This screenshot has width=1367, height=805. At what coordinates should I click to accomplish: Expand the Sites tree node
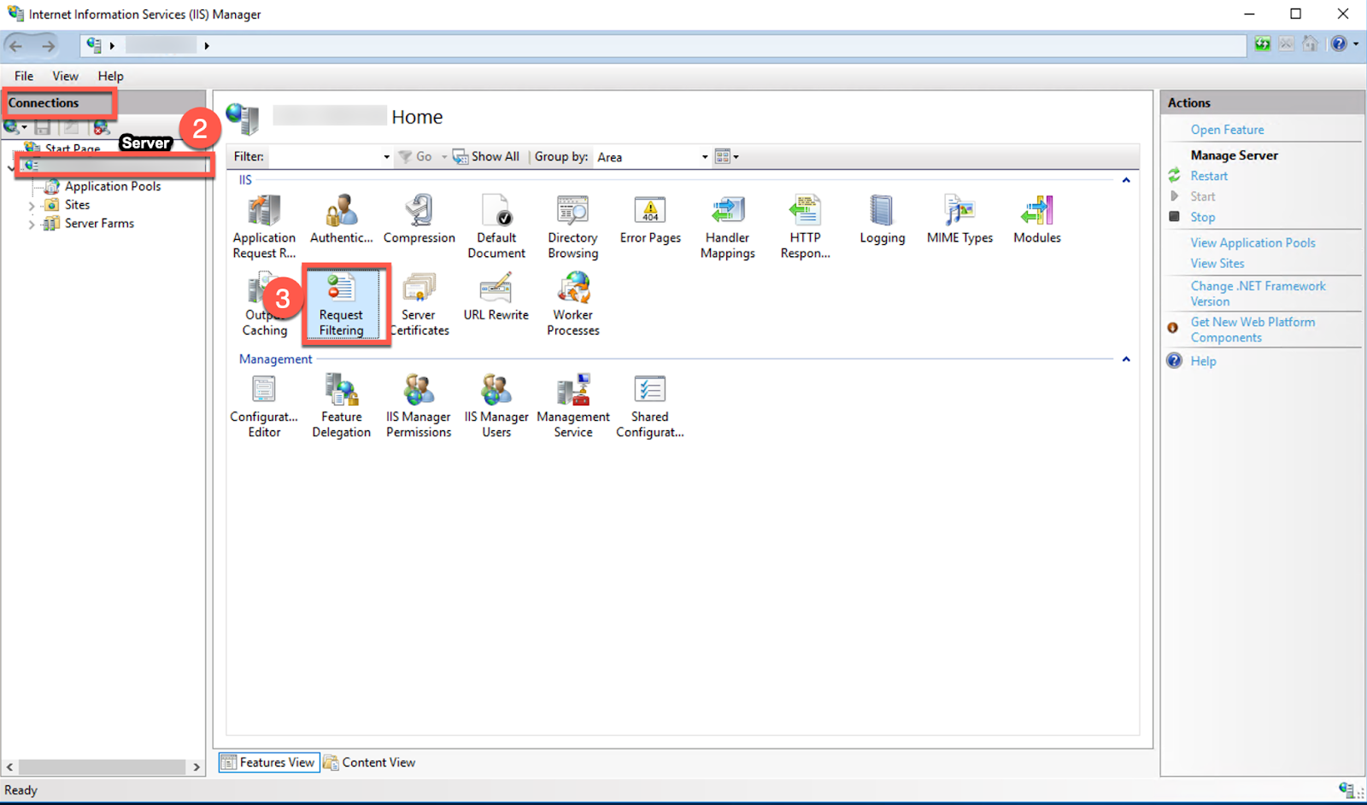coord(32,206)
